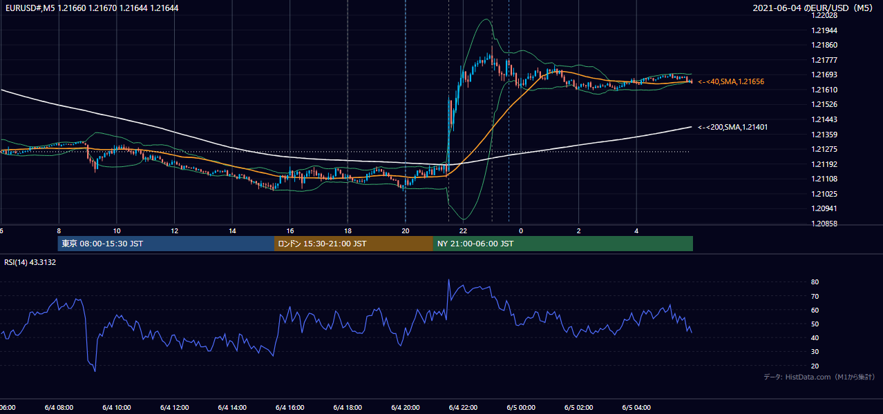Image resolution: width=883 pixels, height=414 pixels.
Task: Click the HistData.com data source credit
Action: [x=819, y=377]
